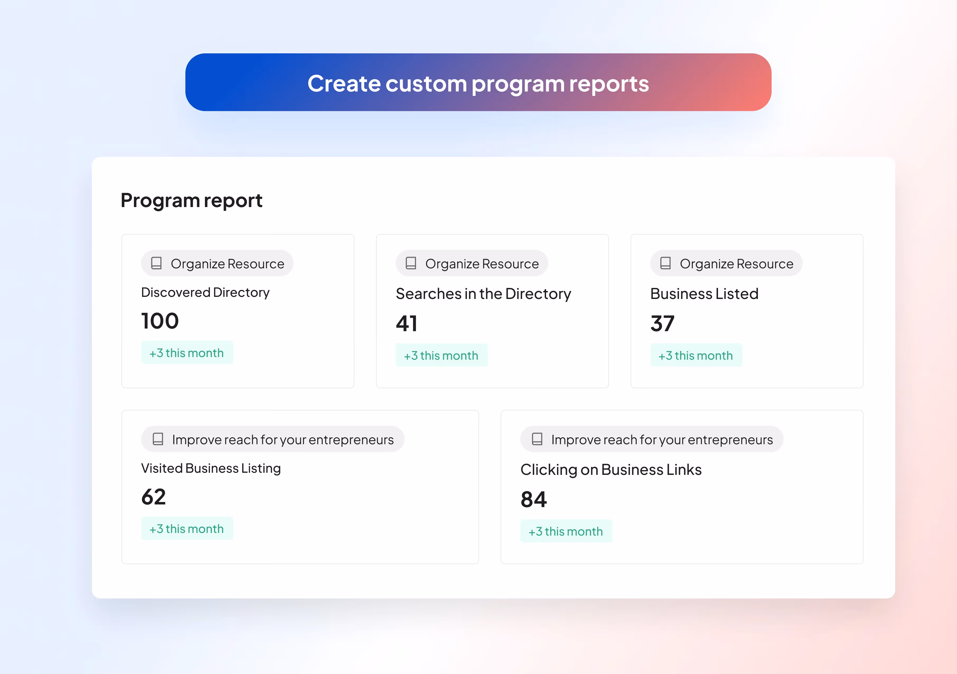Click book icon in Business Listed card
Viewport: 957px width, 674px height.
666,263
